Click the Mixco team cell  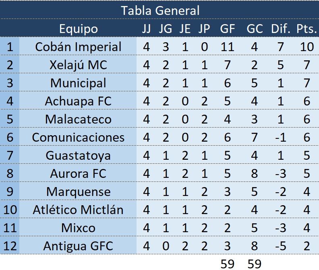pos(78,228)
